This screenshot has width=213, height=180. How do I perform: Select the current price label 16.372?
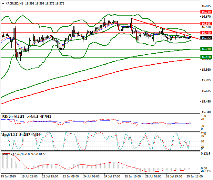206,38
